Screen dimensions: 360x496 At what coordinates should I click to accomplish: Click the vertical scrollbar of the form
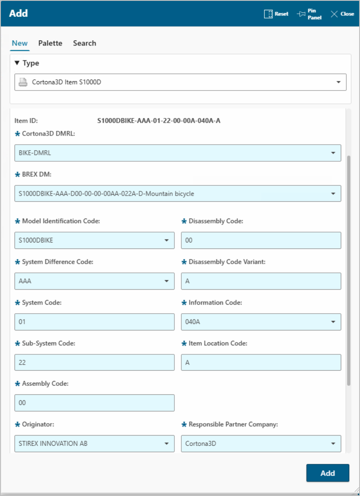pos(348,270)
